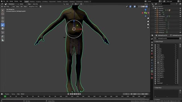The height and width of the screenshot is (102, 182).
Task: Enable snapping with the magnet icon
Action: coord(76,4)
